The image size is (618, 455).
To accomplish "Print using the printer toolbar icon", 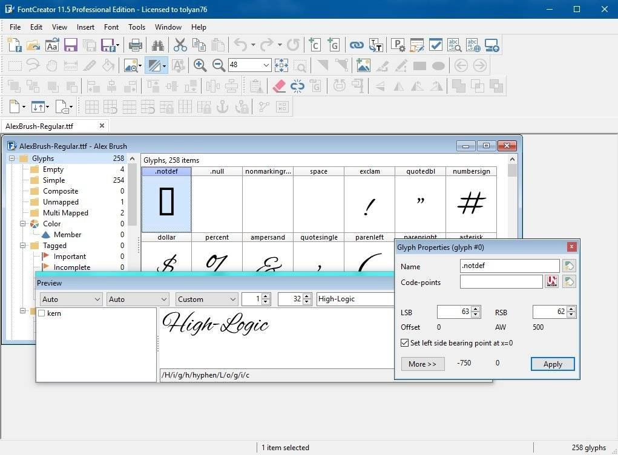I will coord(135,45).
